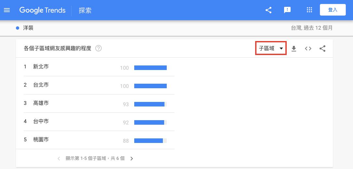Select the 台中市 region entry
353x169 pixels.
click(41, 121)
